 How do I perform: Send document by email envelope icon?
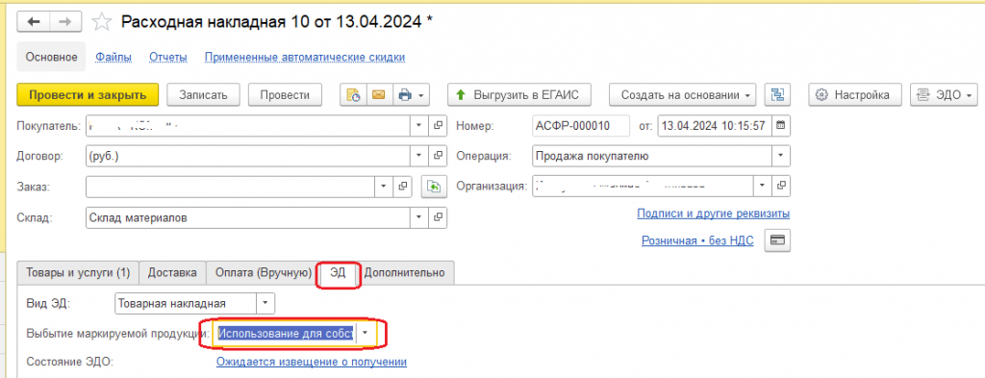pos(379,95)
